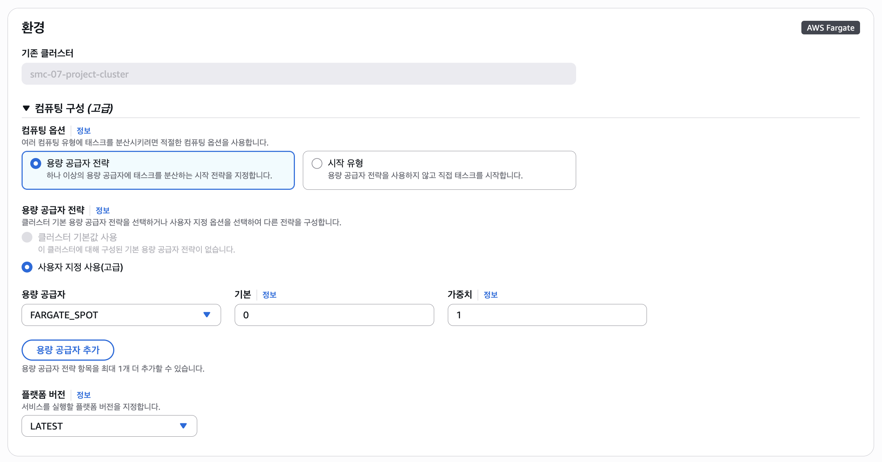The width and height of the screenshot is (882, 462).
Task: Click the 기본 value input field
Action: [334, 315]
